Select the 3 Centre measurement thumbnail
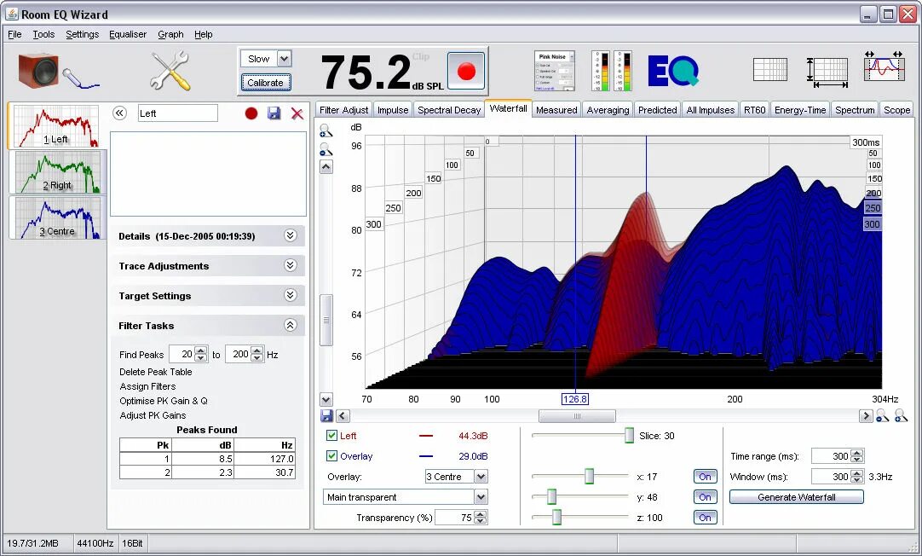The width and height of the screenshot is (922, 556). pyautogui.click(x=55, y=217)
